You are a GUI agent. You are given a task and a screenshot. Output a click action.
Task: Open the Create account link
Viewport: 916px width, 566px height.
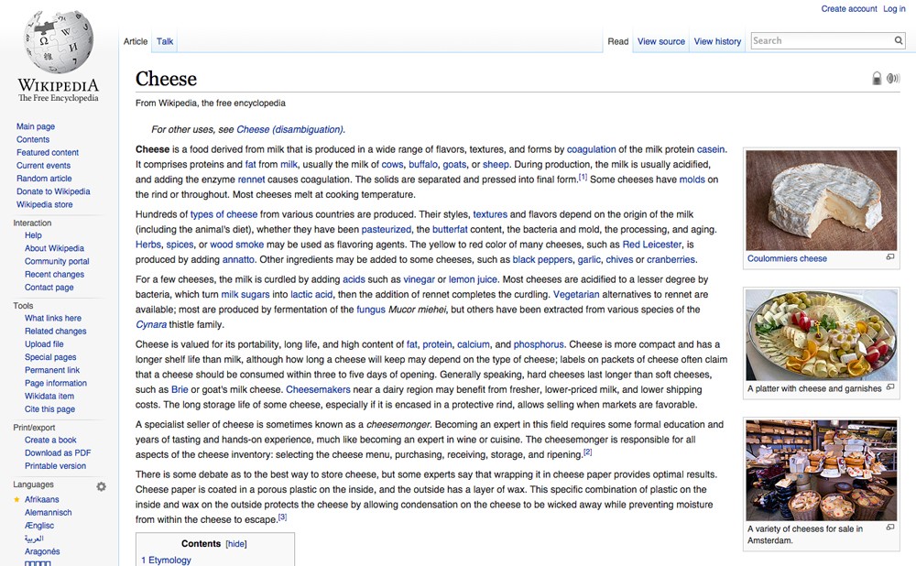(849, 9)
